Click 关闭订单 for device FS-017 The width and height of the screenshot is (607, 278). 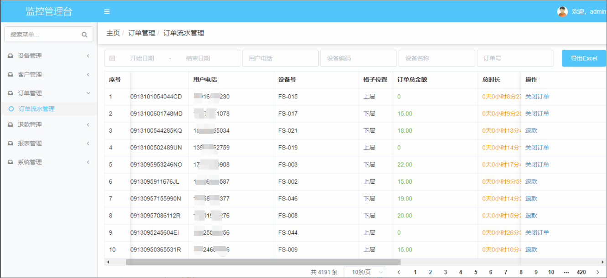click(x=537, y=113)
